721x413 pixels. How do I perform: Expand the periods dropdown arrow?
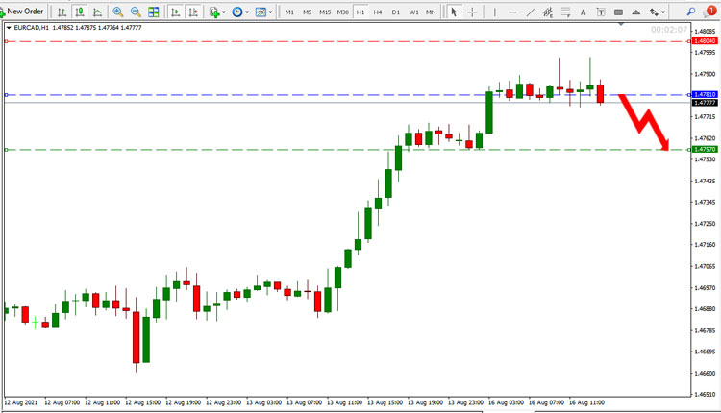point(247,12)
